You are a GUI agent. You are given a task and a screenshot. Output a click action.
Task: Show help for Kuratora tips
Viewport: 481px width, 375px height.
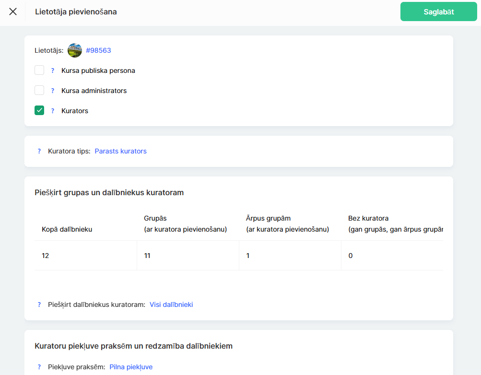[39, 151]
